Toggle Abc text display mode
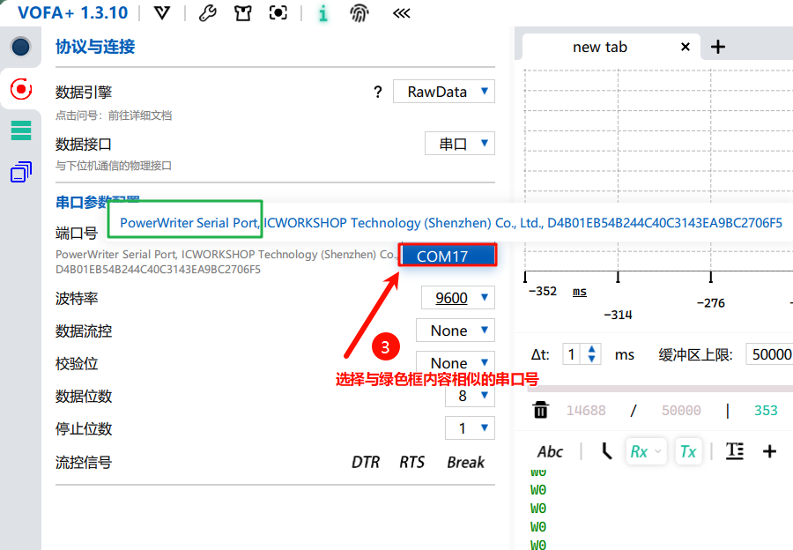The image size is (793, 550). pyautogui.click(x=550, y=451)
